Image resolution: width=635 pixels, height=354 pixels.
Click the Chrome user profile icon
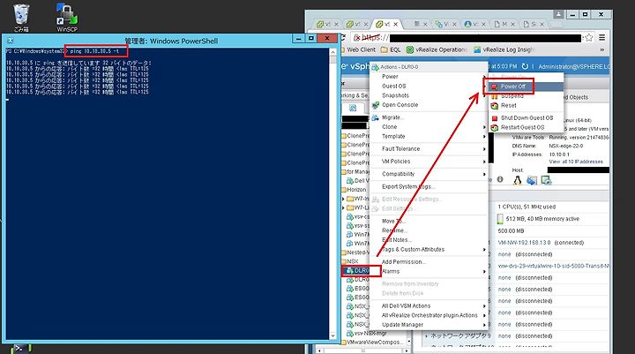coord(558,14)
